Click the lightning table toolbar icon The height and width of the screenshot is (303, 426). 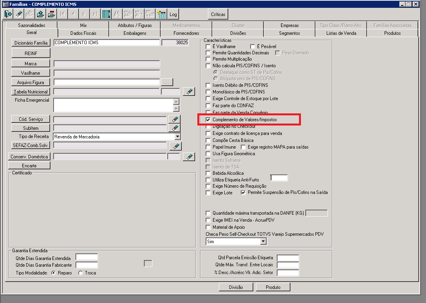tap(162, 14)
